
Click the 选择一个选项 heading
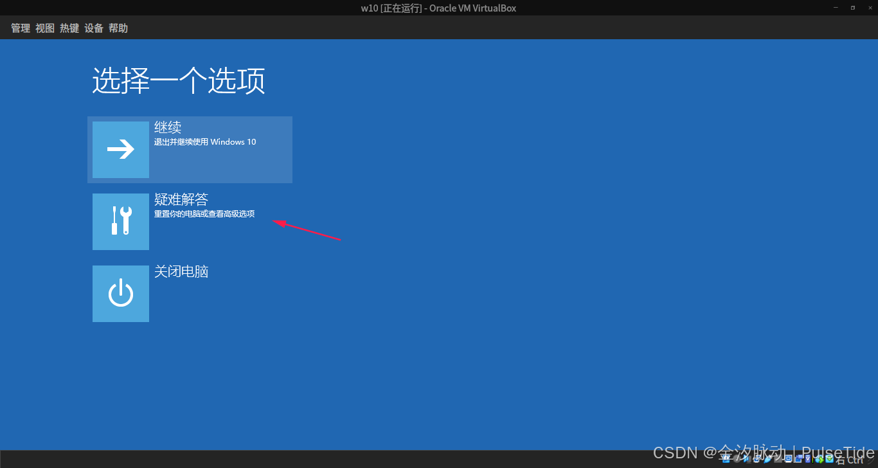[x=179, y=81]
